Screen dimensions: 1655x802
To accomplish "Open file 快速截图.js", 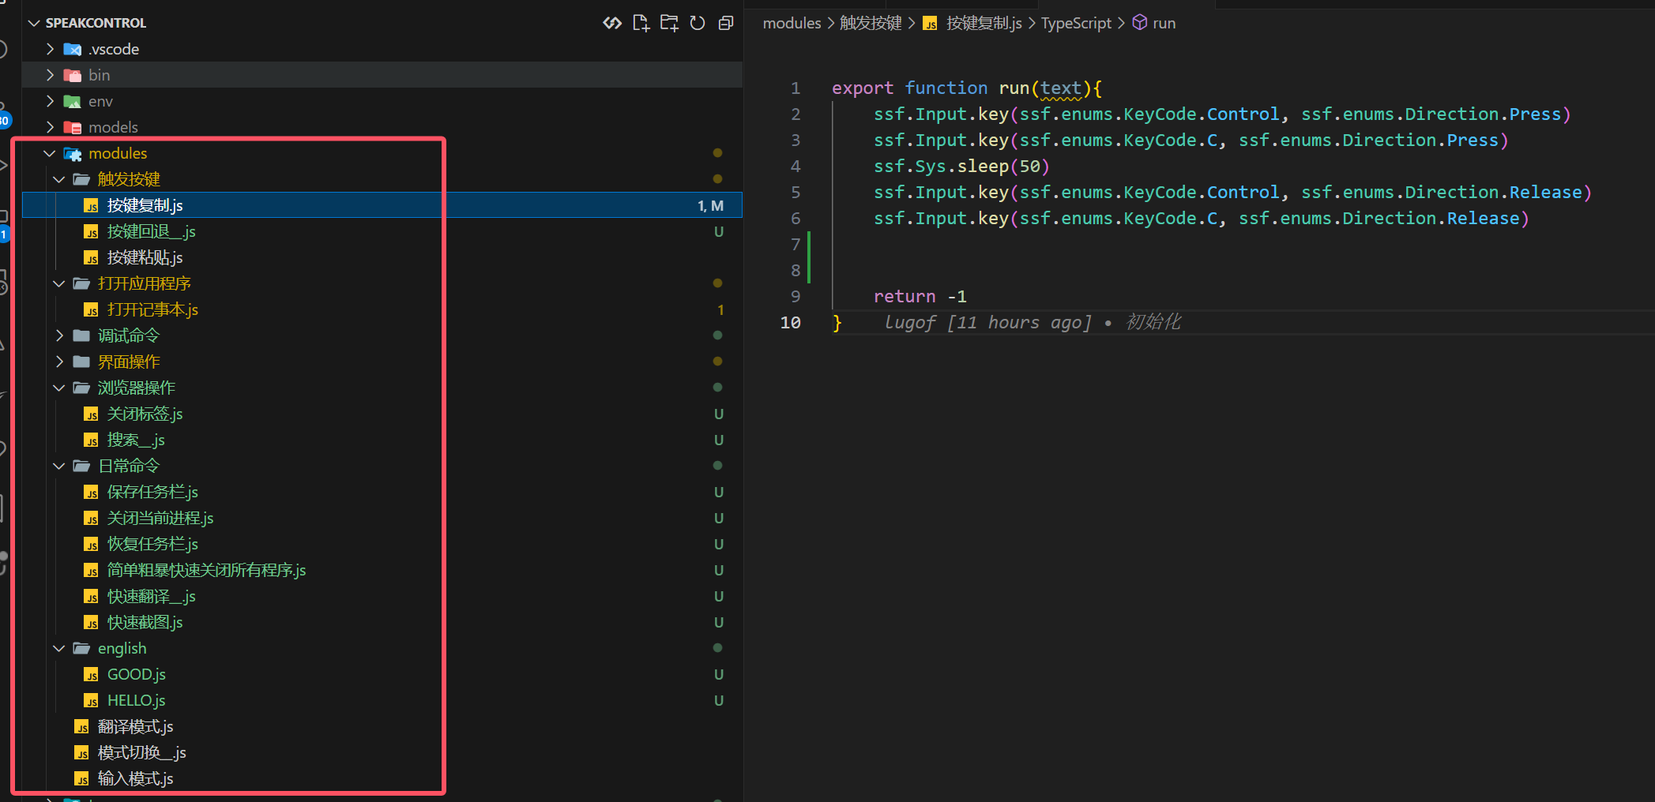I will [x=382, y=622].
